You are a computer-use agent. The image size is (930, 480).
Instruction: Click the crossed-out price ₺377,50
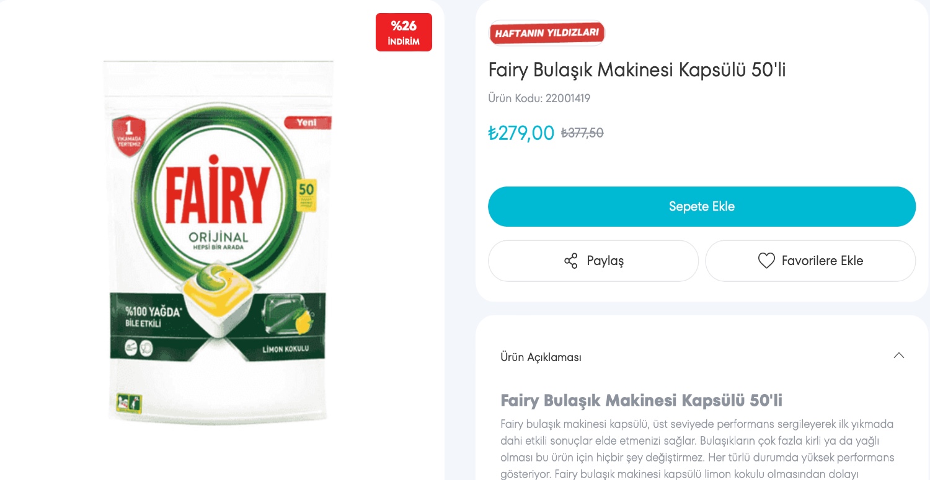[582, 133]
